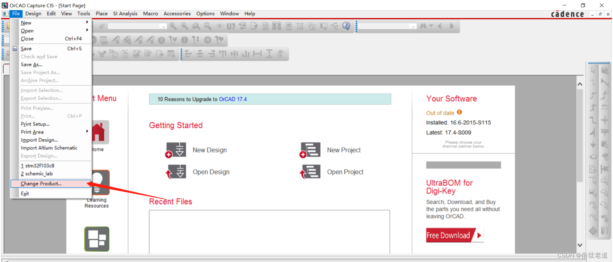Click the Zoom to Region toolbar icon

pos(196,26)
